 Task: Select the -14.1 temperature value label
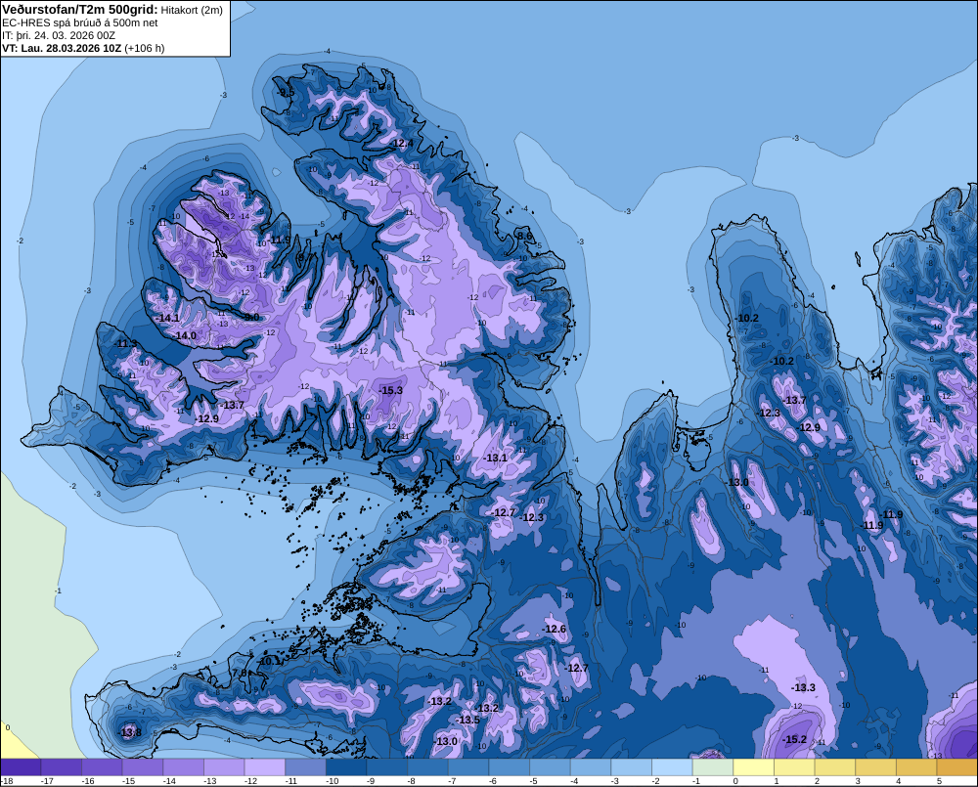pos(167,318)
